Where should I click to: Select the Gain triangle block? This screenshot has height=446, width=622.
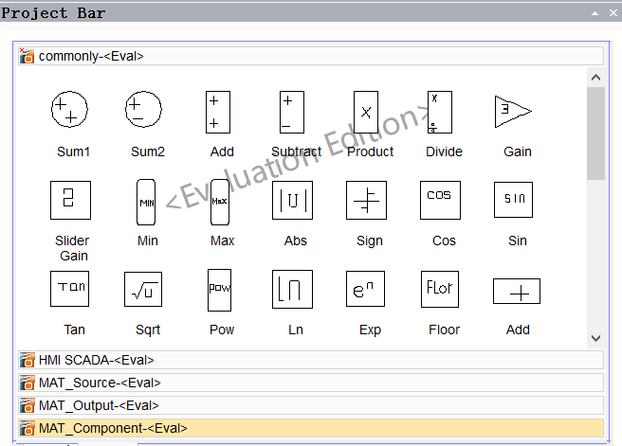click(x=512, y=111)
